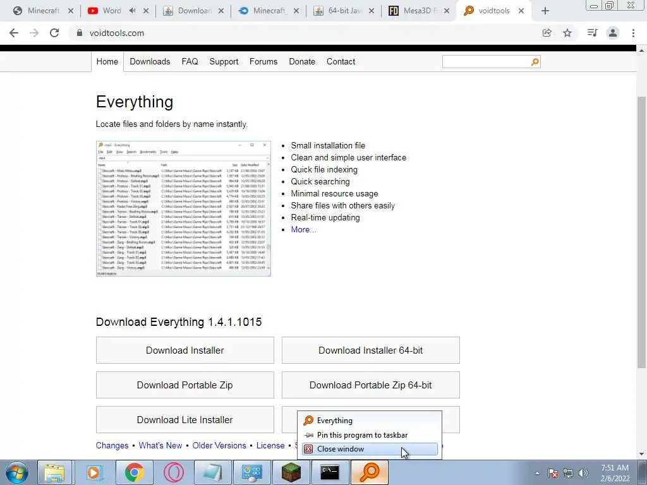Image resolution: width=647 pixels, height=485 pixels.
Task: Click Download Installer 64-bit button
Action: click(x=370, y=350)
